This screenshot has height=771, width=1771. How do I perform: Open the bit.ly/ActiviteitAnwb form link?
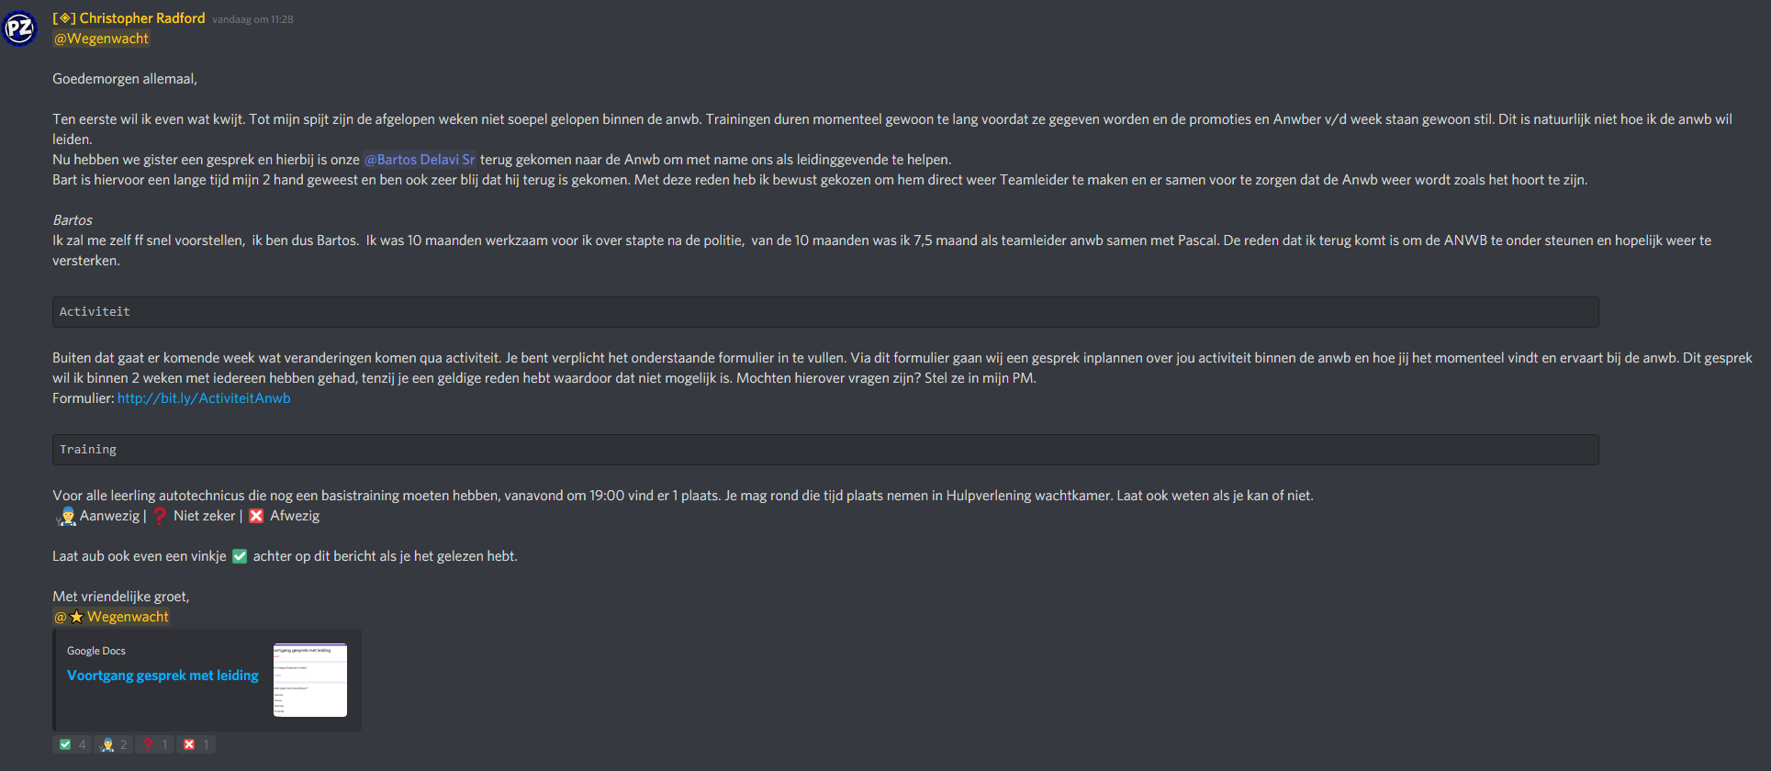tap(204, 398)
